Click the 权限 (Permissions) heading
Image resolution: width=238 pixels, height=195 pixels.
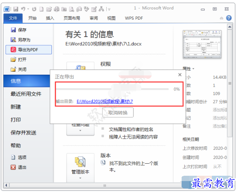[x=106, y=64]
